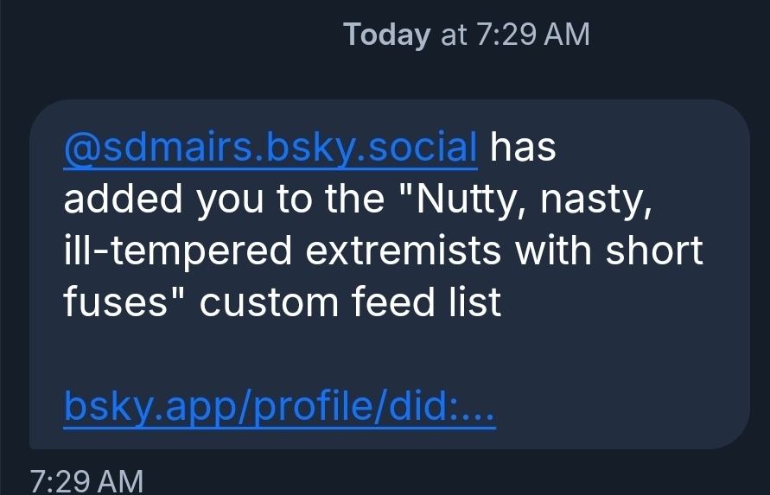Image resolution: width=770 pixels, height=495 pixels.
Task: Click the empty background right of the bottom timestamp
Action: (x=432, y=480)
